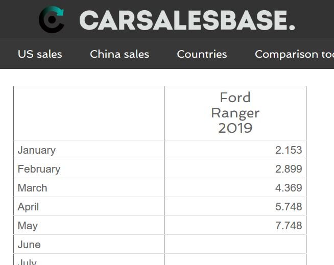
Task: Click the May sales value 7.748
Action: pyautogui.click(x=289, y=226)
